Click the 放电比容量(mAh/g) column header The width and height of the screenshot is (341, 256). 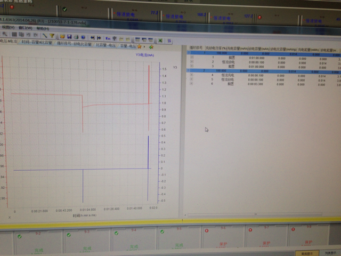pos(283,50)
